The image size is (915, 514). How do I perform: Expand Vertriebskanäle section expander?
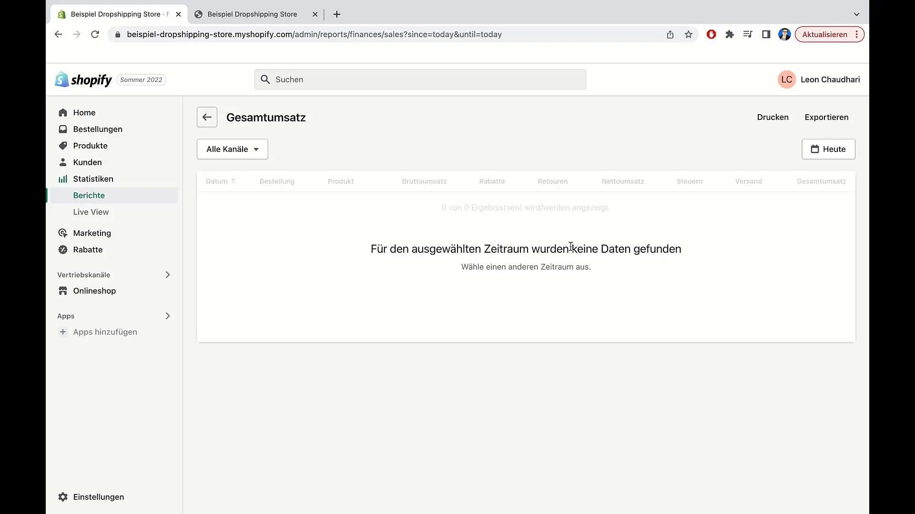[x=168, y=275]
